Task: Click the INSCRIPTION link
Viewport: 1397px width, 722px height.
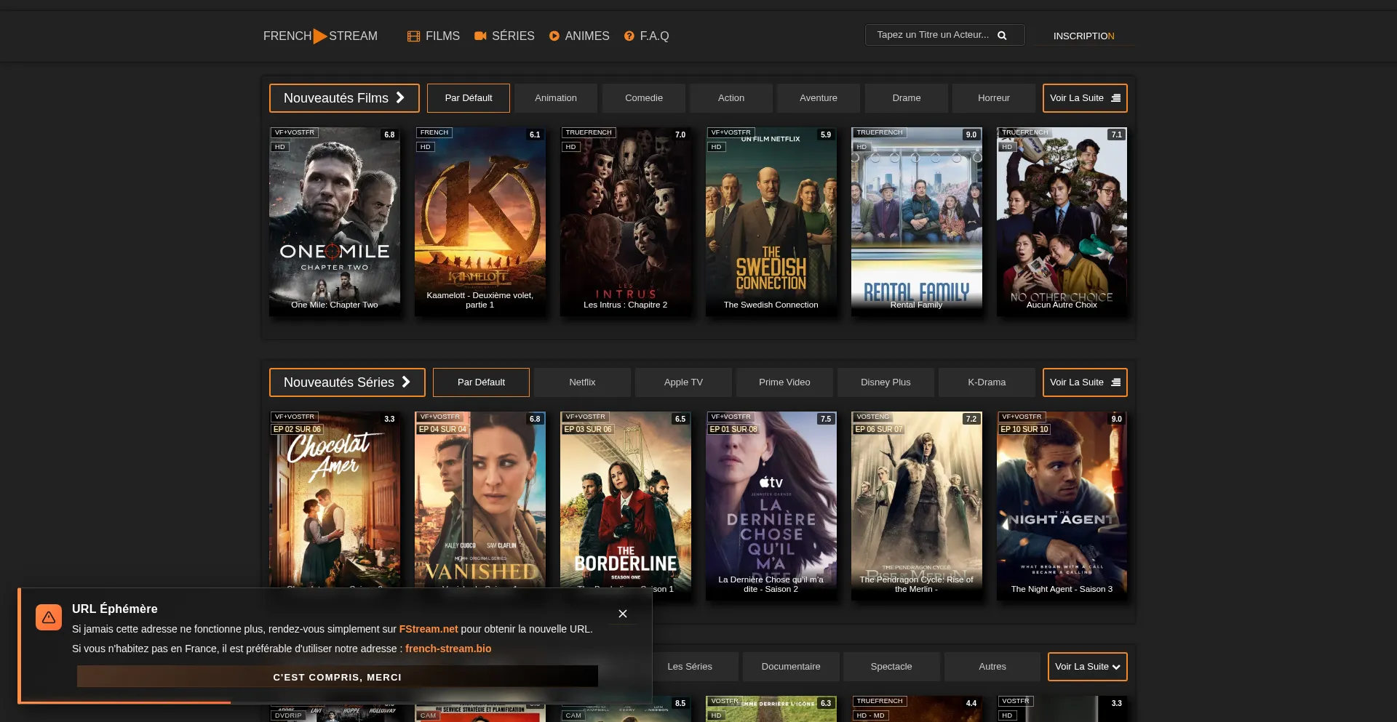Action: (1083, 36)
